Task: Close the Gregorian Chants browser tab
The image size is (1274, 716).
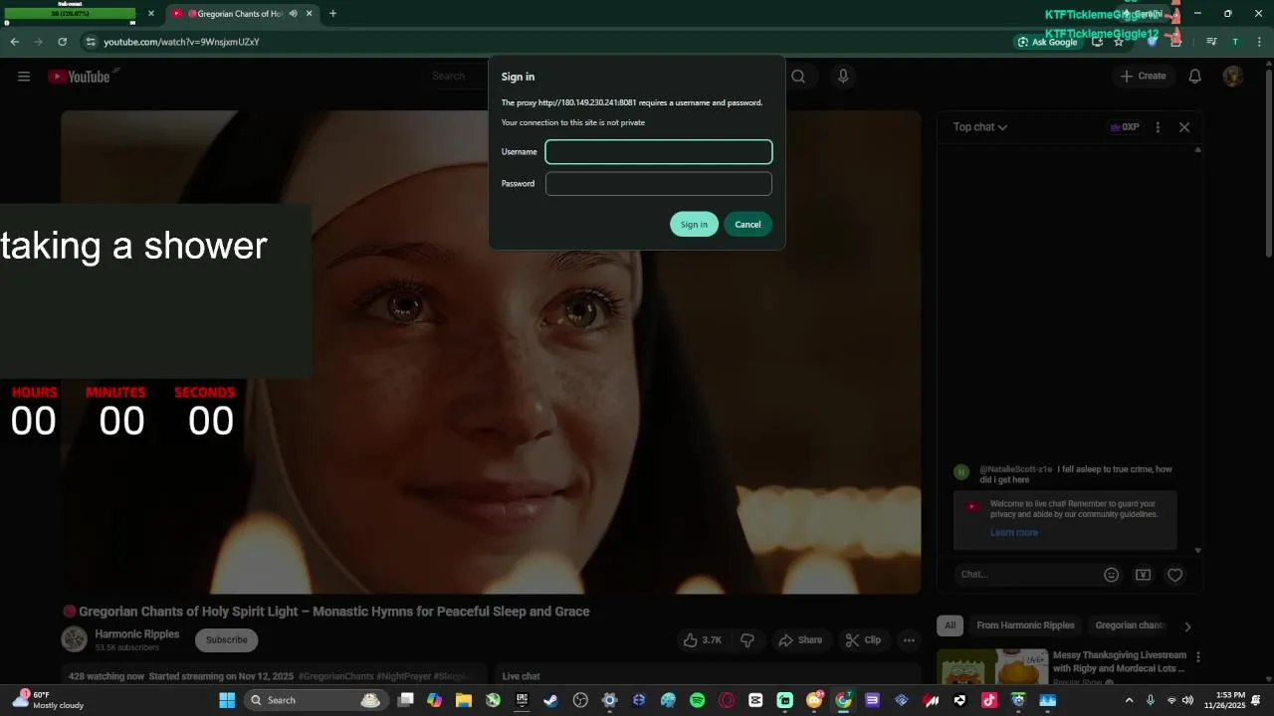Action: click(310, 14)
